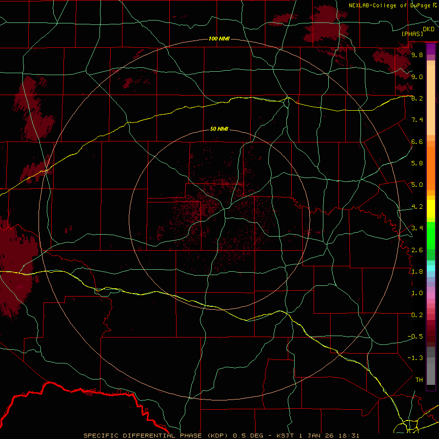
Task: Click the 0.2 scale label
Action: tap(417, 315)
